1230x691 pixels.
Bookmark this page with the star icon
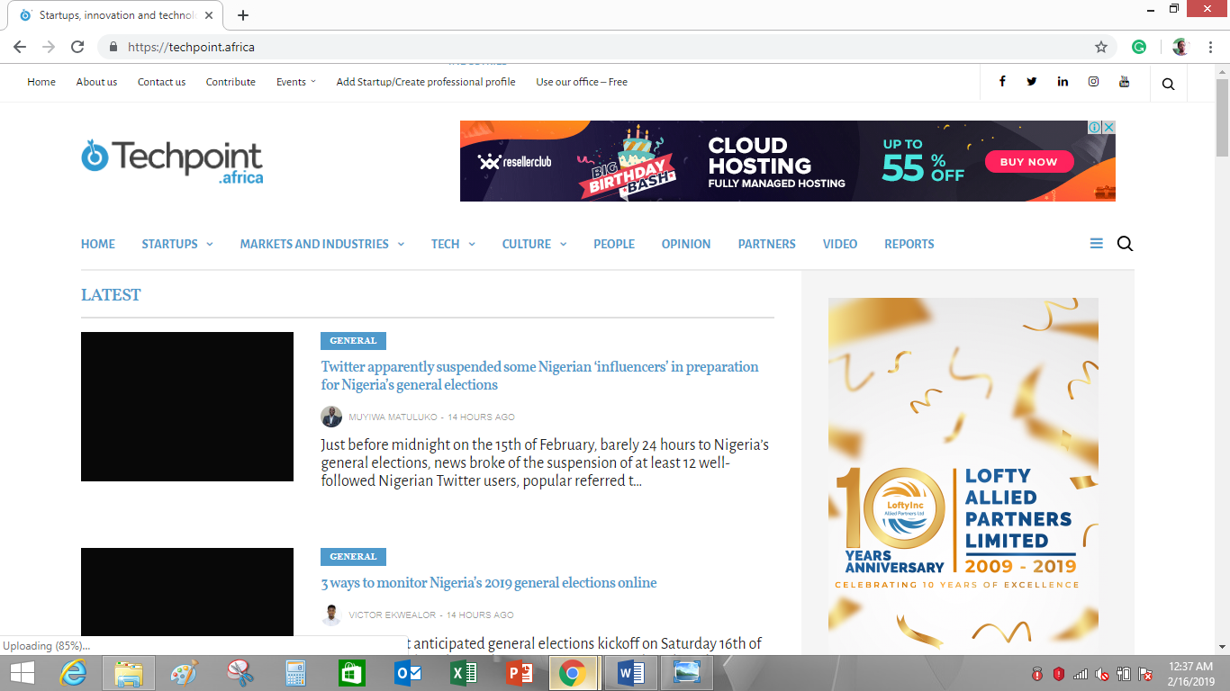pyautogui.click(x=1101, y=47)
